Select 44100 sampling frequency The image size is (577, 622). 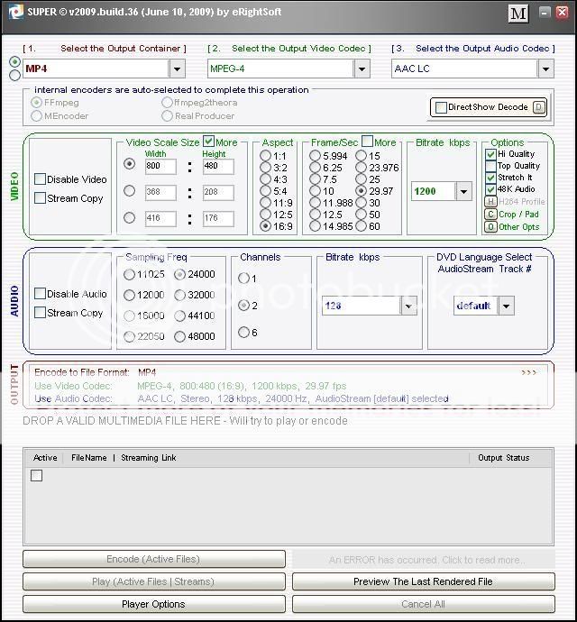(x=179, y=316)
